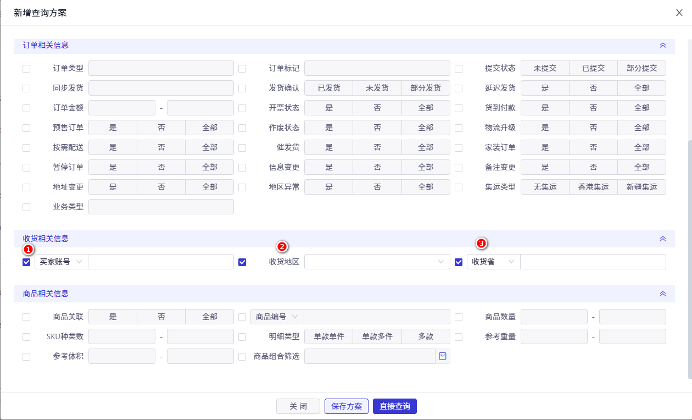This screenshot has width=692, height=420.
Task: Select 部分提交 for 提交状态
Action: 641,68
